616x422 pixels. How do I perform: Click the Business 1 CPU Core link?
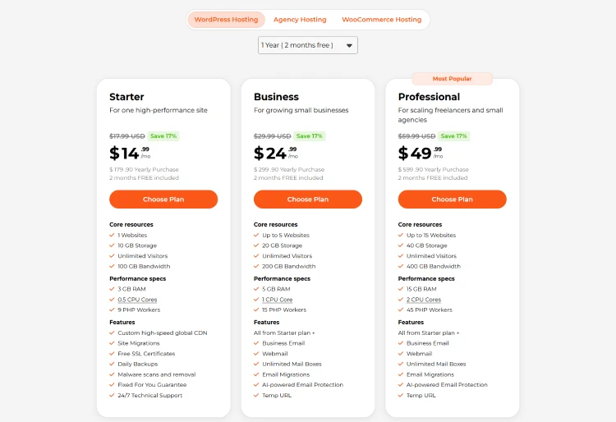pyautogui.click(x=279, y=300)
